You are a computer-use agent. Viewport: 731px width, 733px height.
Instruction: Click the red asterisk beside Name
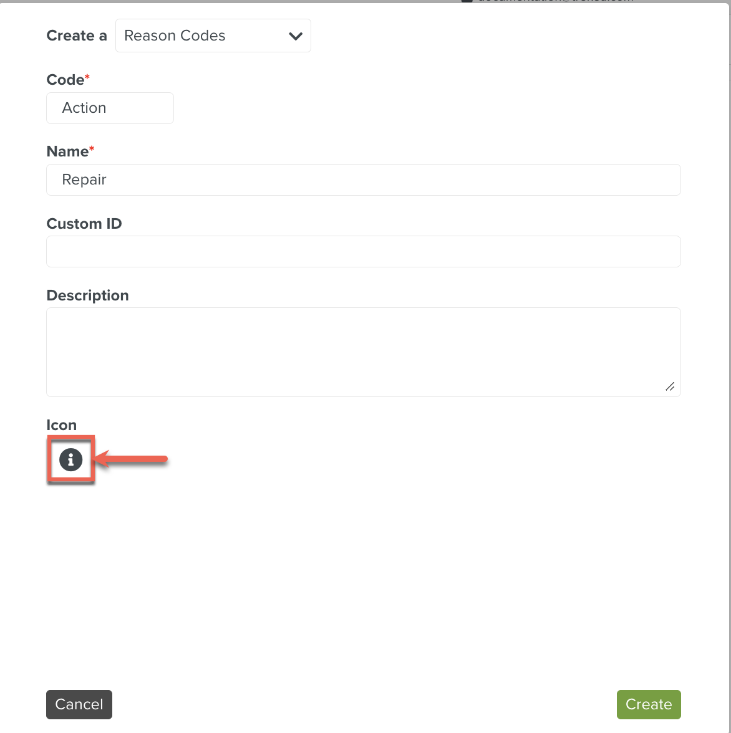[x=92, y=149]
